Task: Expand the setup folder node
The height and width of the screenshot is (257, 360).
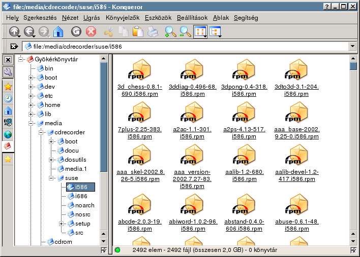Action: coord(61,224)
